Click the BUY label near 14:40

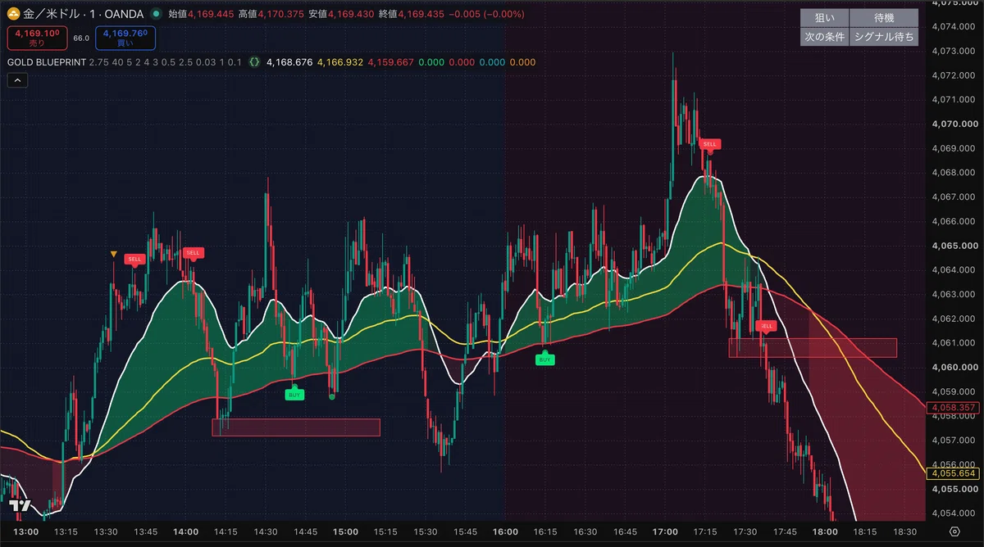pyautogui.click(x=295, y=394)
